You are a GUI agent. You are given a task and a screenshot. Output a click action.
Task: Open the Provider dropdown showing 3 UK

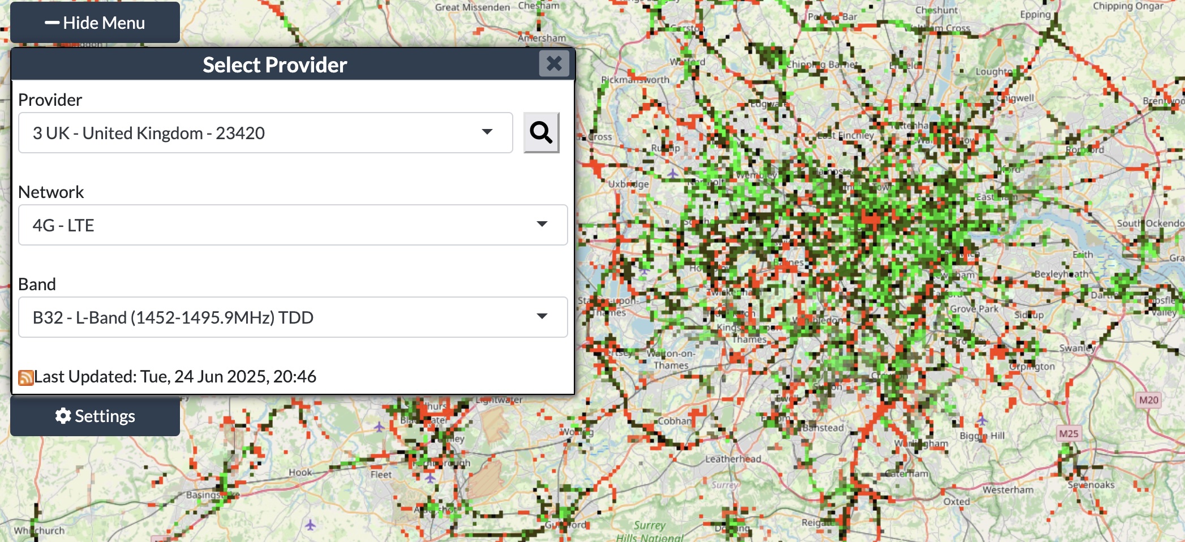265,133
